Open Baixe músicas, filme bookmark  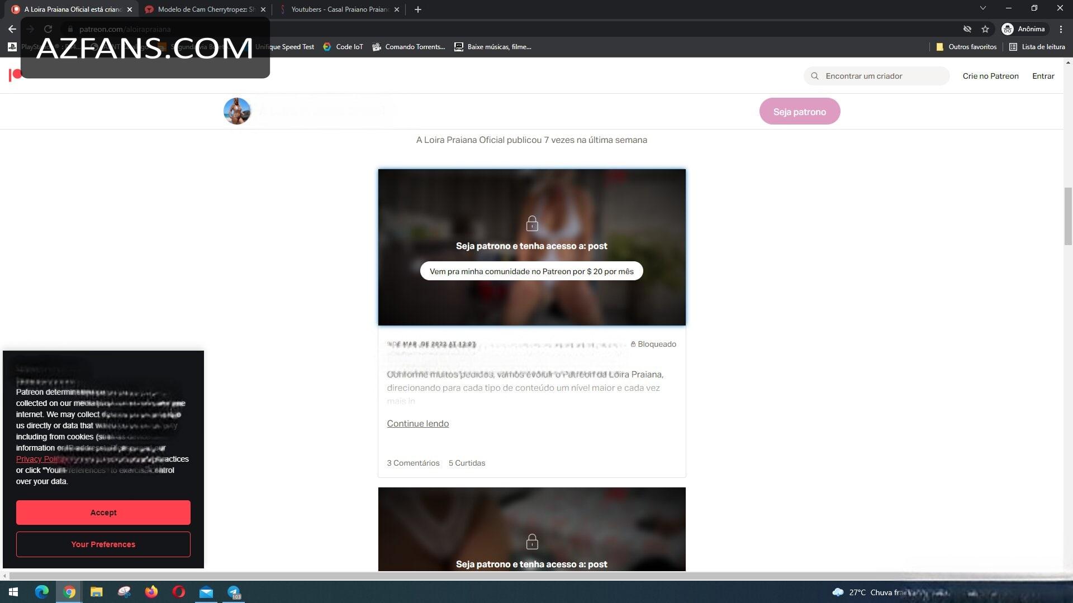coord(492,47)
